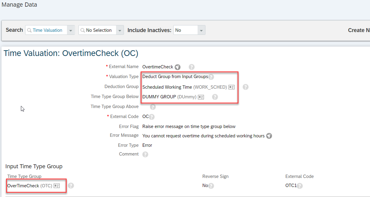Click the Search label

(x=14, y=30)
